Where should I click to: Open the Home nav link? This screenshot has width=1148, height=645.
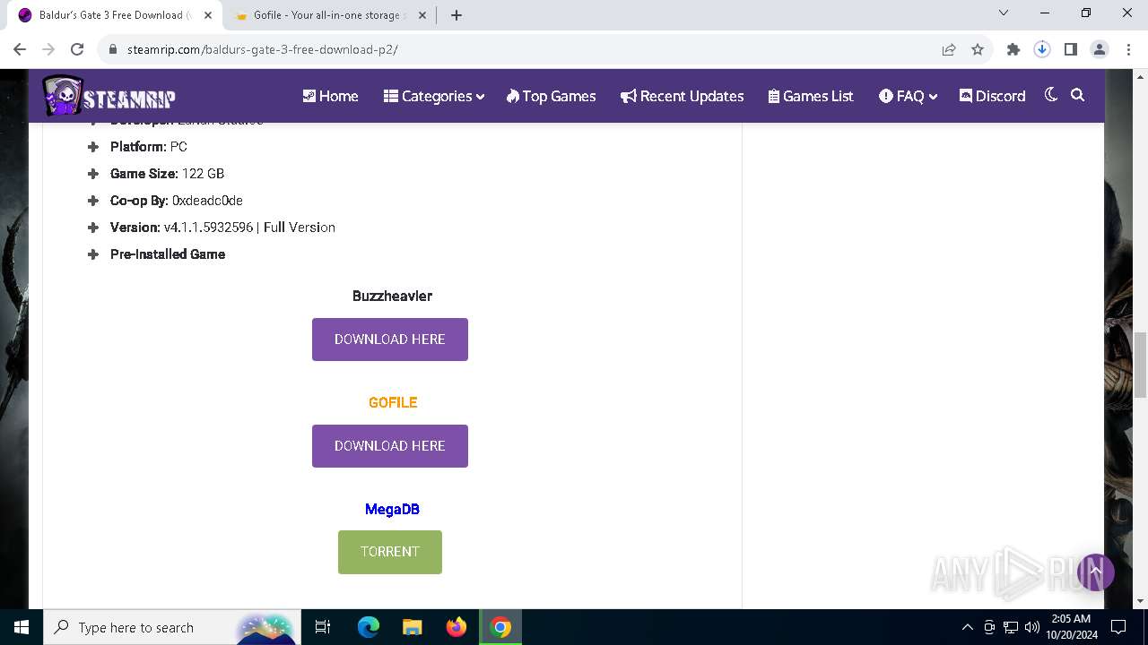[330, 96]
